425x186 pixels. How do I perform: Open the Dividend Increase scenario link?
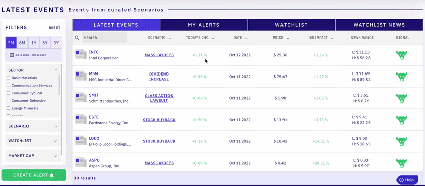coord(159,77)
